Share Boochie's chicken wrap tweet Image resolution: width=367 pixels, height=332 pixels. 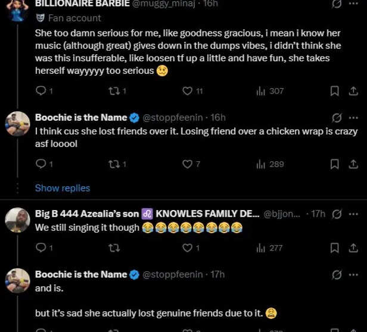coord(353,164)
